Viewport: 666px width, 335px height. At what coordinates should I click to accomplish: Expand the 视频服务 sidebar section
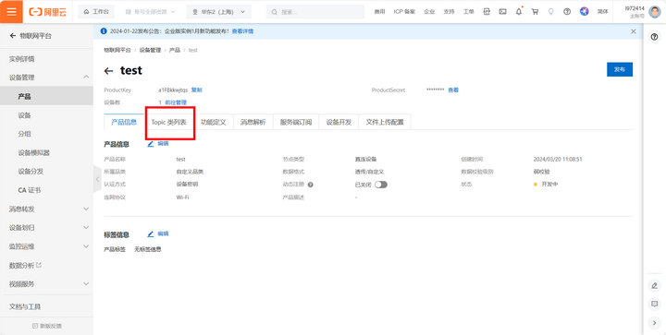[86, 283]
